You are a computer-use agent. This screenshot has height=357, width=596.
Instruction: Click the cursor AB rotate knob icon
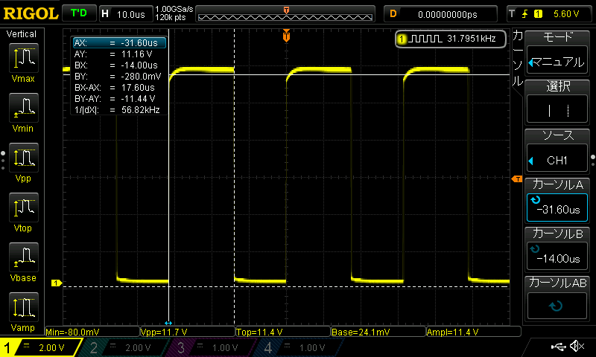[556, 306]
